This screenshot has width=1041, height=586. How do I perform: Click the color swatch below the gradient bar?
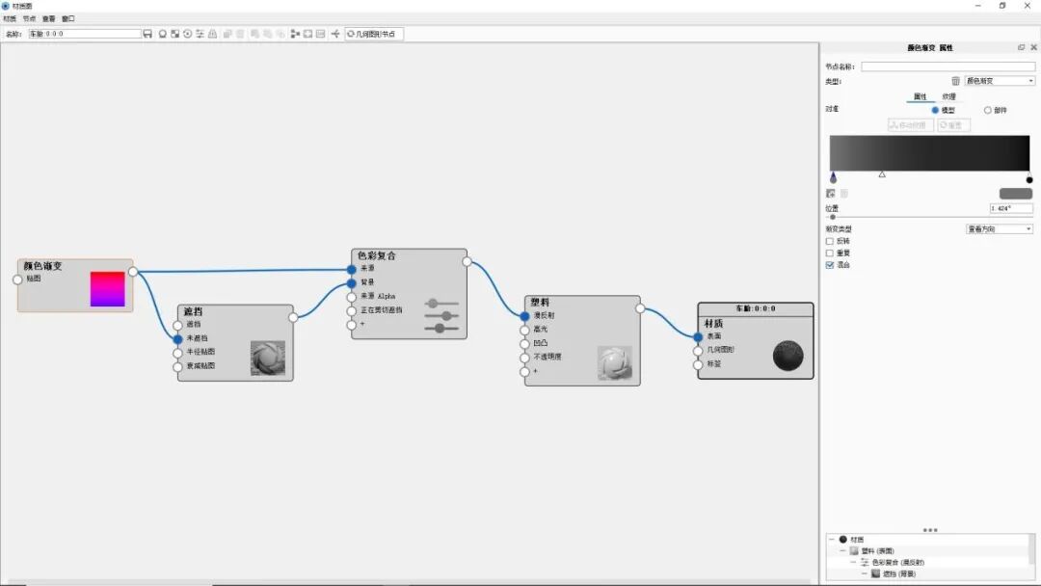coord(1015,193)
